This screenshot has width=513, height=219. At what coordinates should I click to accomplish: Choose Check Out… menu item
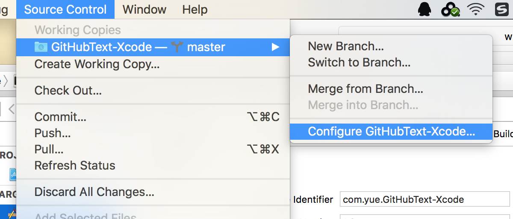point(68,90)
